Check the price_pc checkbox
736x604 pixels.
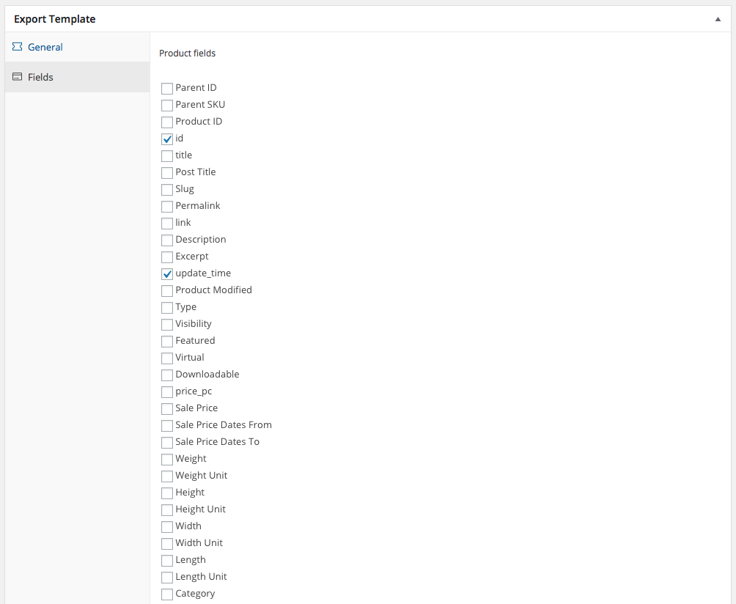tap(167, 392)
